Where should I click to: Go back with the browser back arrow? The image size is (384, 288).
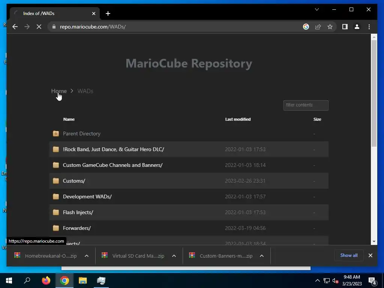(15, 27)
